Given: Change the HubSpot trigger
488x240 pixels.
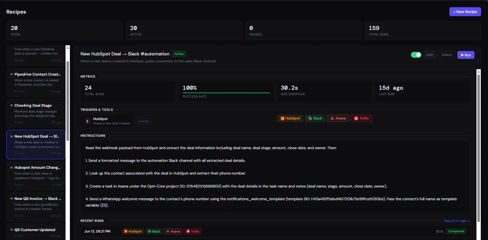Looking at the screenshot, I should click(144, 121).
